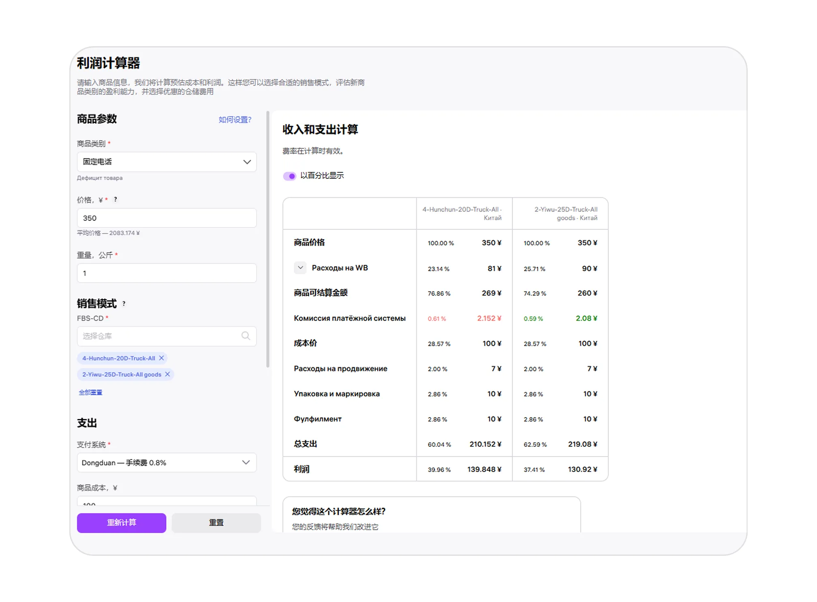The image size is (817, 602).
Task: Edit the price field containing 350
Action: pyautogui.click(x=167, y=218)
